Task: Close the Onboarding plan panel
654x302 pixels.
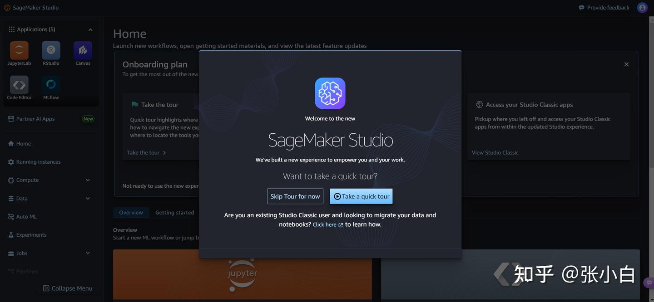Action: click(x=626, y=64)
